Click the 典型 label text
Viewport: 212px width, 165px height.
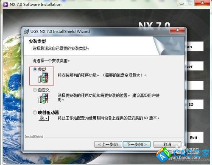(42, 69)
